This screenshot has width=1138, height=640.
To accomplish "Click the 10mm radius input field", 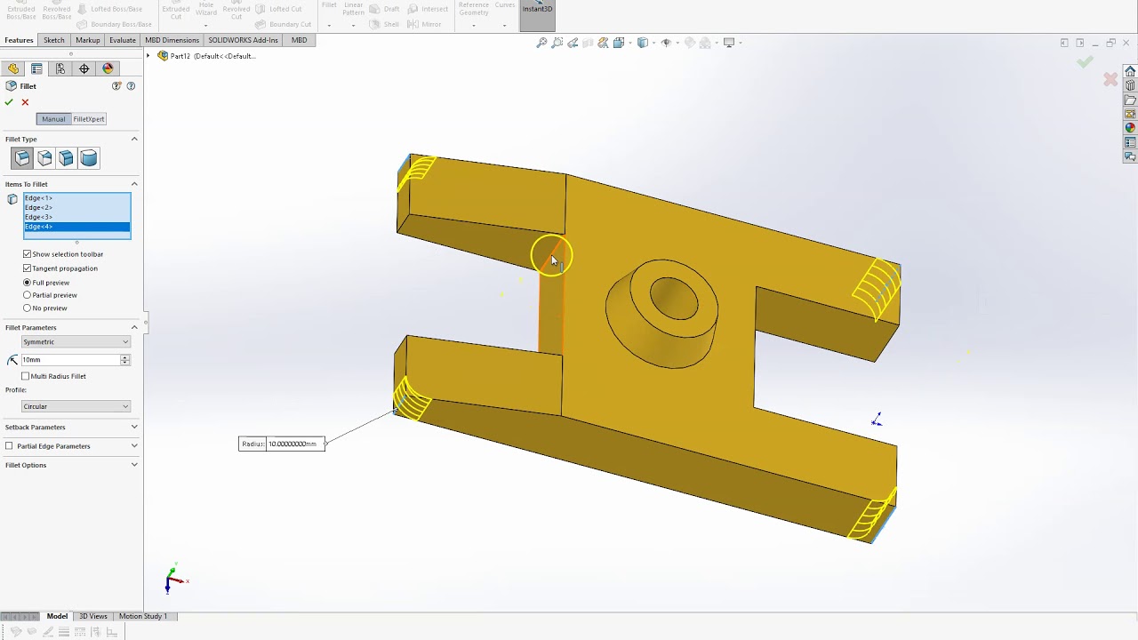I will [70, 360].
